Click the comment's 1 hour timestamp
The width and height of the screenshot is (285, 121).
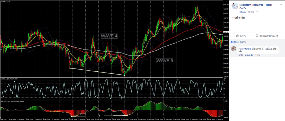(x=257, y=55)
